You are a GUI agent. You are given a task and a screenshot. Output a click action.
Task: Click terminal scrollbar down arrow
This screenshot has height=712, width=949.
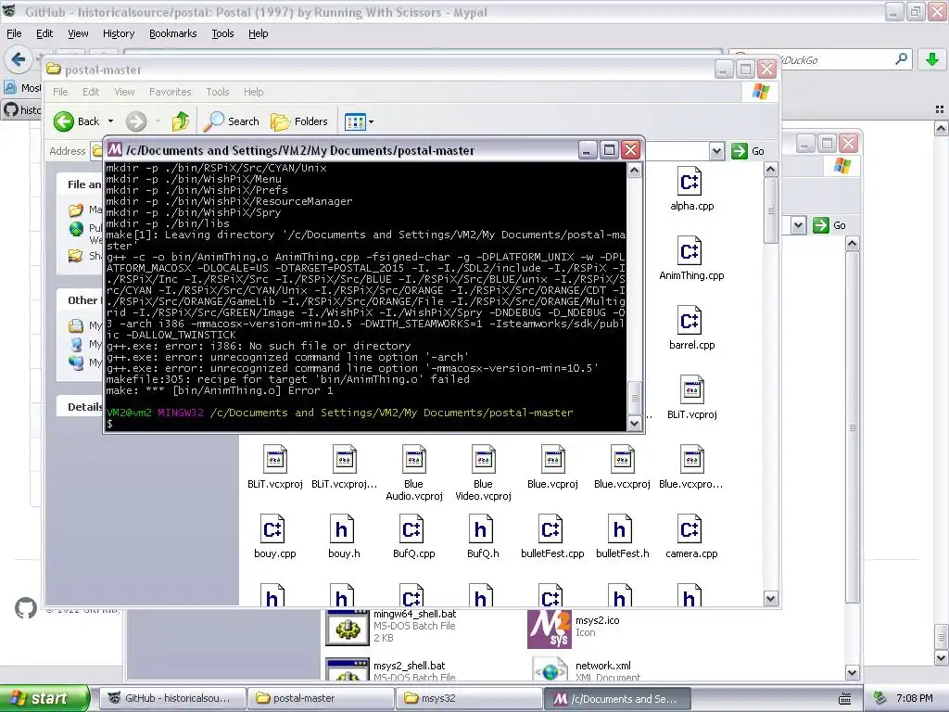(634, 423)
